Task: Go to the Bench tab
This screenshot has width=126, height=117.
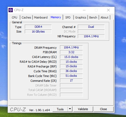Action: coord(93,17)
